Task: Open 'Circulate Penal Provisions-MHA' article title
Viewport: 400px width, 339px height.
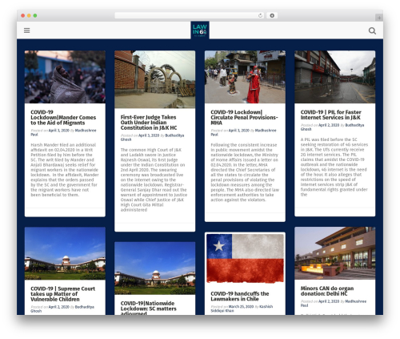Action: click(x=244, y=118)
